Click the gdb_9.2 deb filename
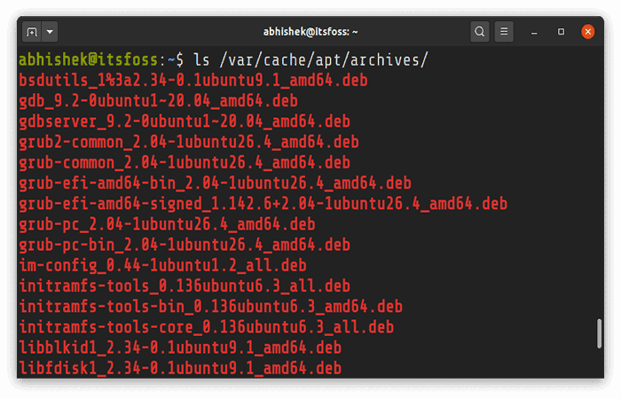 (159, 101)
